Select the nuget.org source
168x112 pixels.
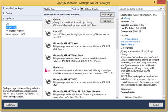click(11, 27)
